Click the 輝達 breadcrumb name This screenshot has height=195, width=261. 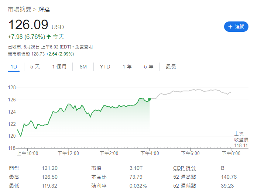[x=44, y=9]
